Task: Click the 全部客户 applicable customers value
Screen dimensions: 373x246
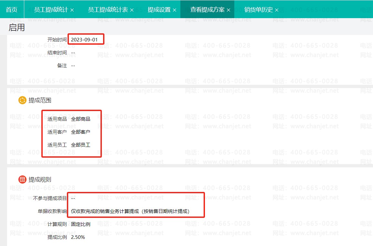Action: tap(80, 132)
